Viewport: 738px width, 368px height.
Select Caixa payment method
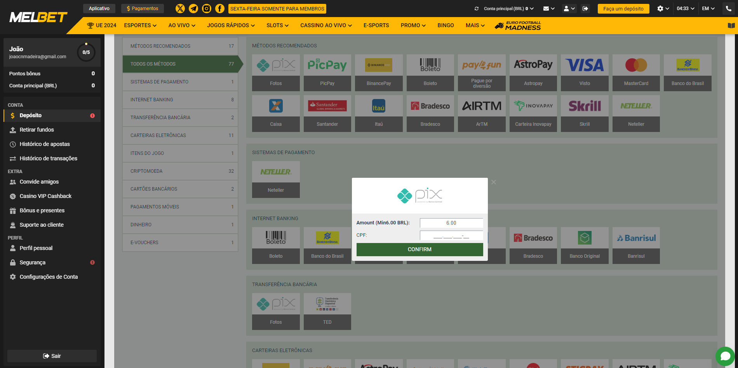(x=276, y=113)
